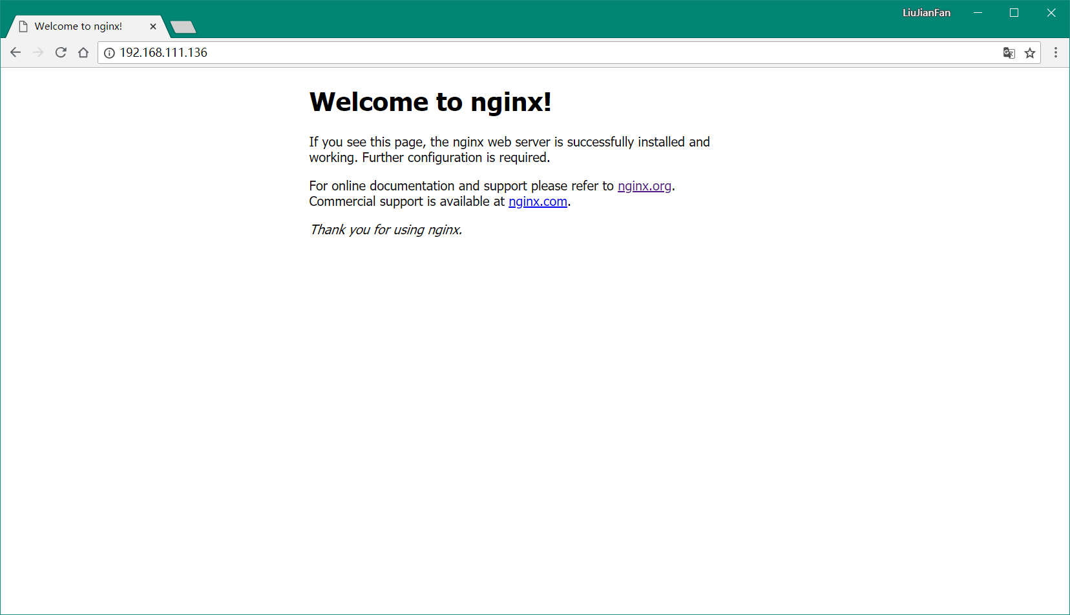Open the browser home page
Image resolution: width=1070 pixels, height=615 pixels.
83,52
